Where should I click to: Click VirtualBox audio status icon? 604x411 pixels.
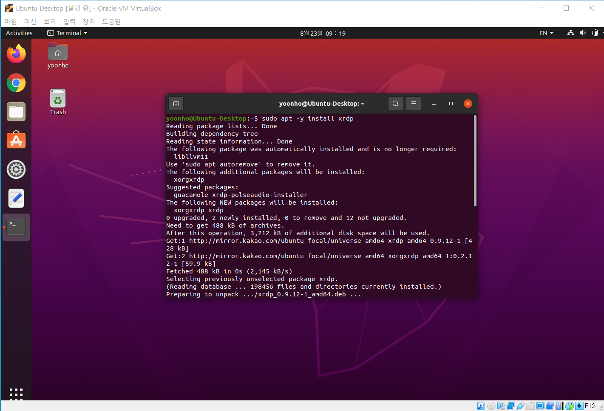[501, 406]
